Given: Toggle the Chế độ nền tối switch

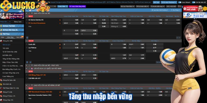Looking at the screenshot, I should 194,2.
